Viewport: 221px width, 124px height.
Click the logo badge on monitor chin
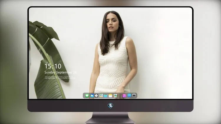(x=111, y=106)
